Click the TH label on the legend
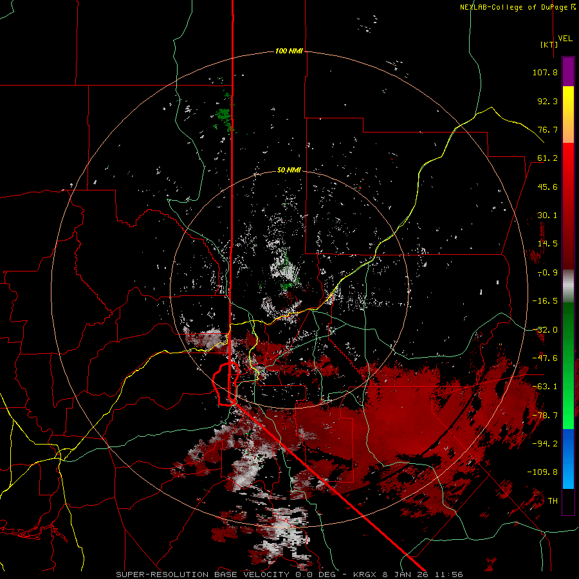The width and height of the screenshot is (579, 579). (x=553, y=501)
